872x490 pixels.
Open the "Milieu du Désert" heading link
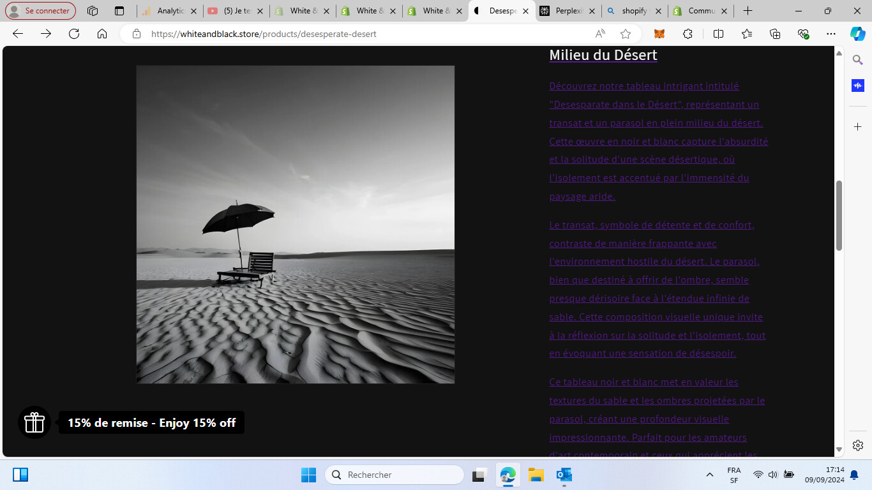(x=603, y=56)
